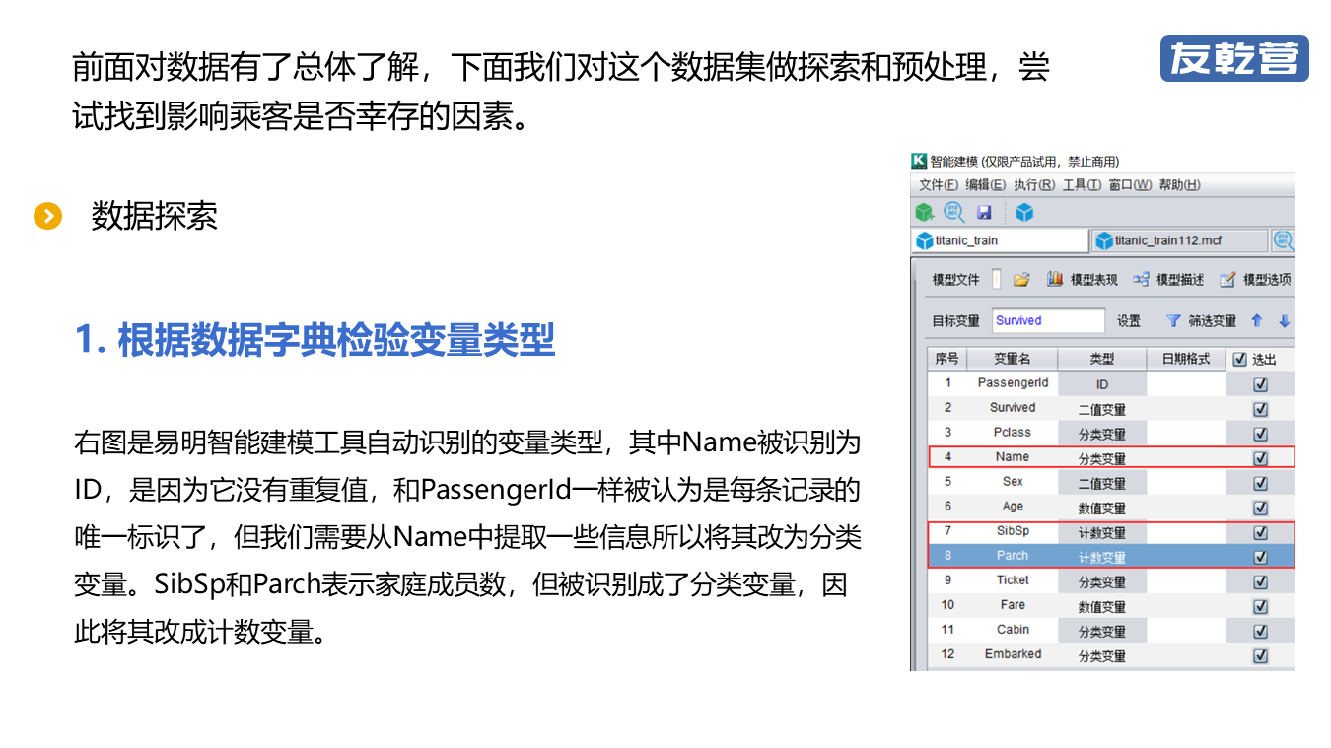Screen dimensions: 1331x748
Task: Click the 分类变量 type cell of Embarked
Action: [x=1101, y=655]
